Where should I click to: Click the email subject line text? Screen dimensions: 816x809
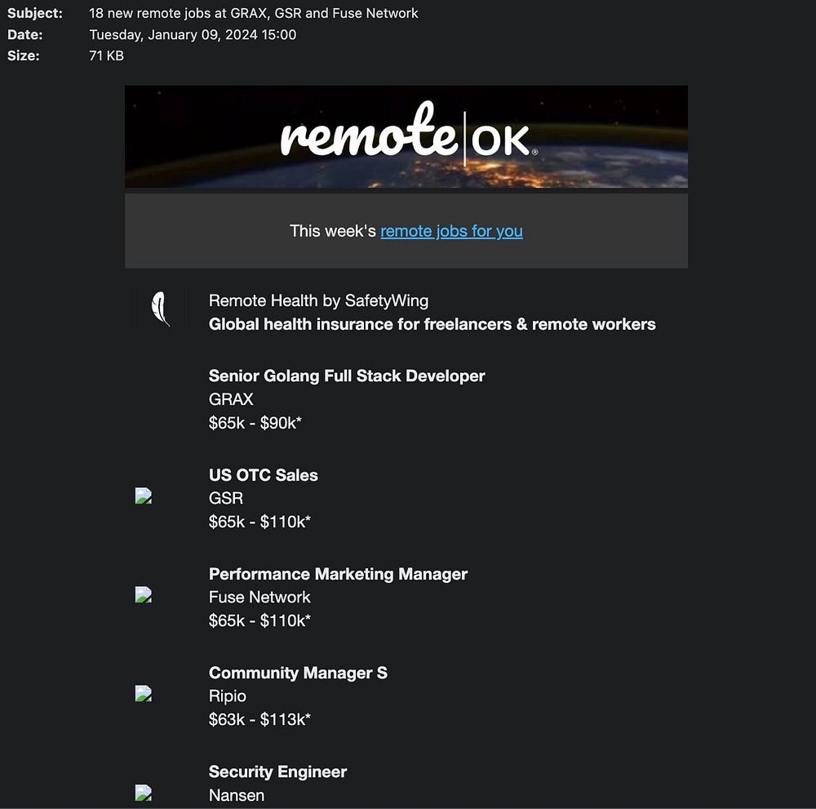point(253,13)
